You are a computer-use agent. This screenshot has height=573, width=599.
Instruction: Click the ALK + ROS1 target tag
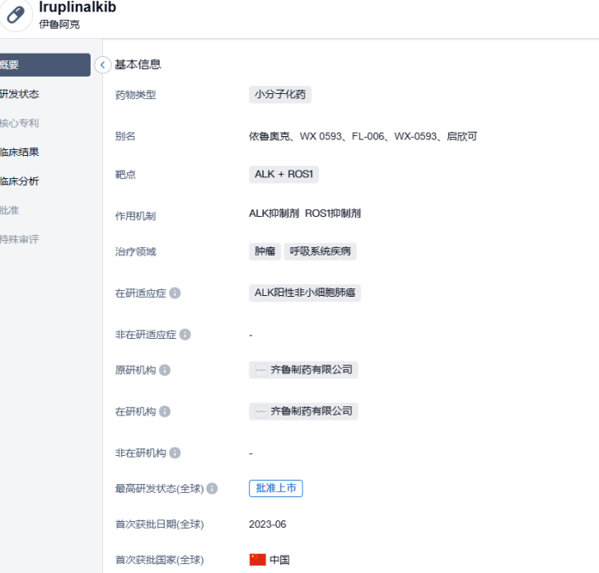coord(284,175)
